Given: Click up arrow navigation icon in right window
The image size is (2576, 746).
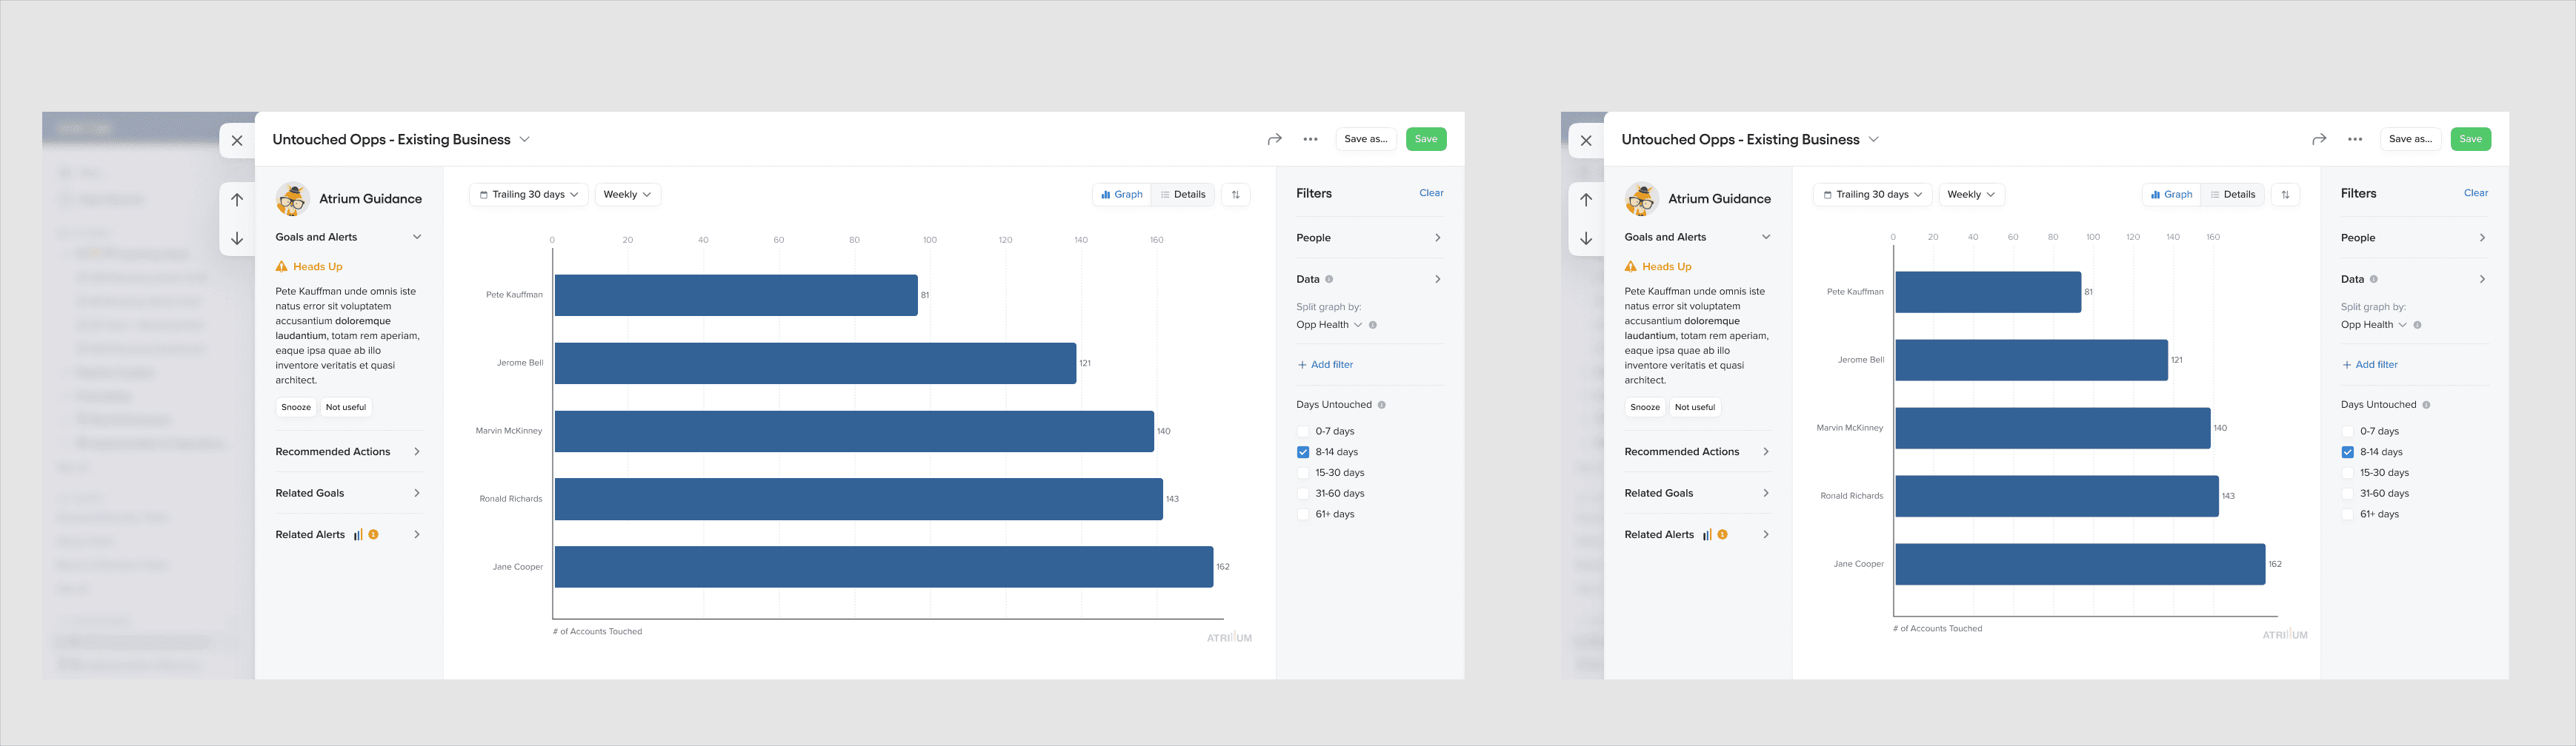Looking at the screenshot, I should pyautogui.click(x=1586, y=200).
